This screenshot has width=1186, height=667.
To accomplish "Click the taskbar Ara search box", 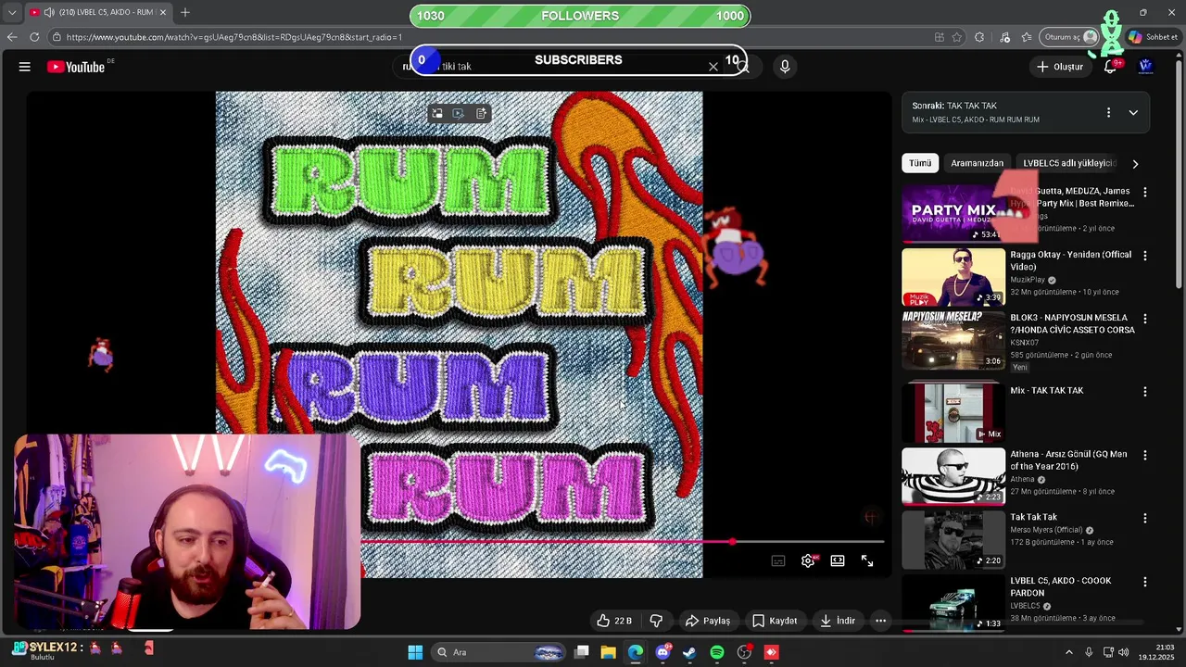I will [498, 652].
